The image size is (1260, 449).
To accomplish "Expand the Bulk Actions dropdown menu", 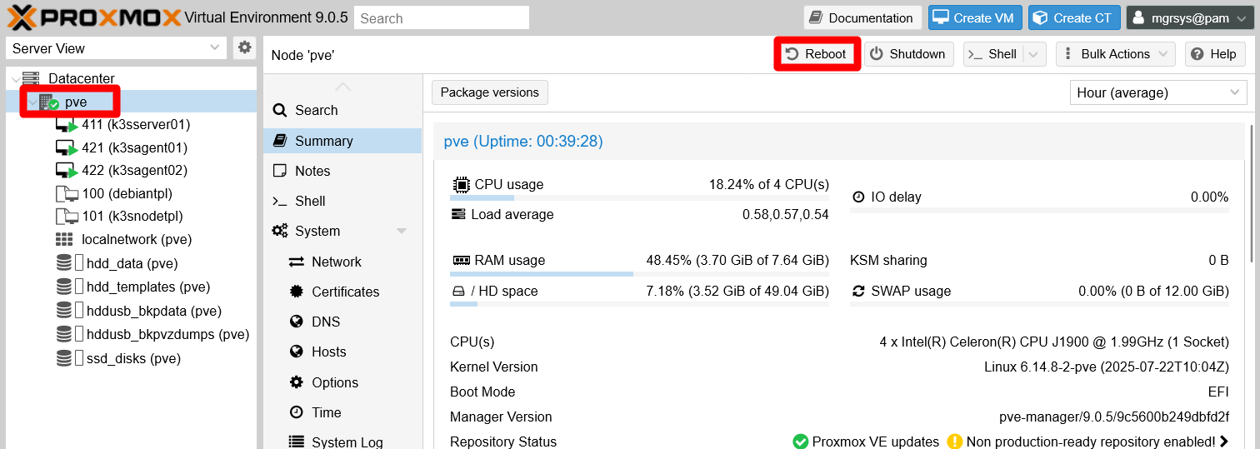I will point(1116,54).
